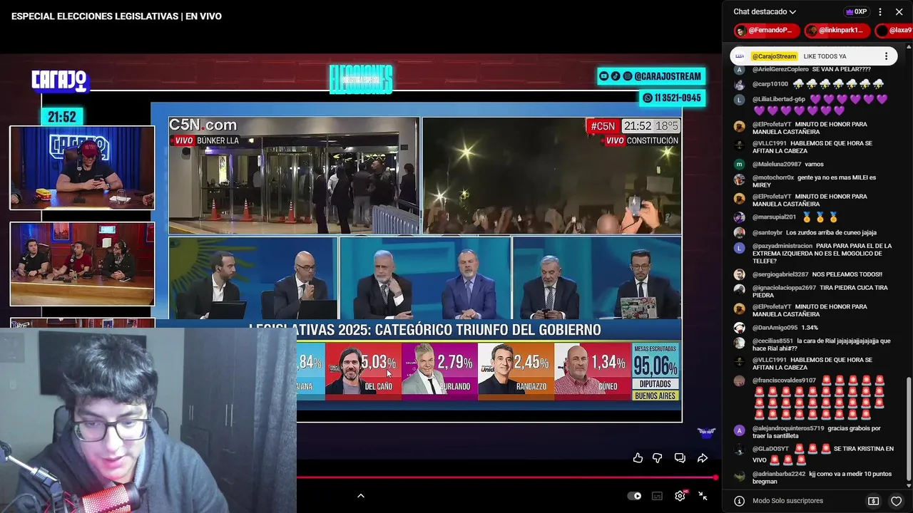Click Carajo logo in stream overlay

pos(59,81)
